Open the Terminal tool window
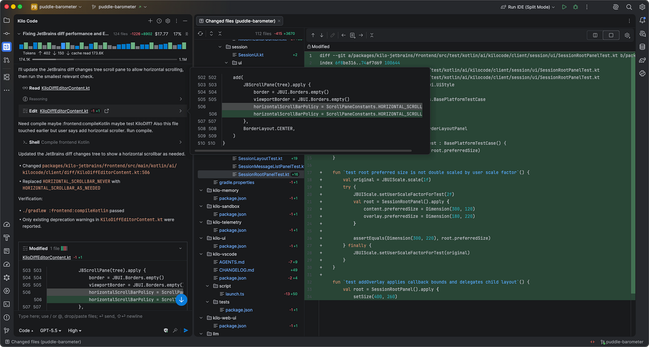The height and width of the screenshot is (347, 649). [6, 304]
